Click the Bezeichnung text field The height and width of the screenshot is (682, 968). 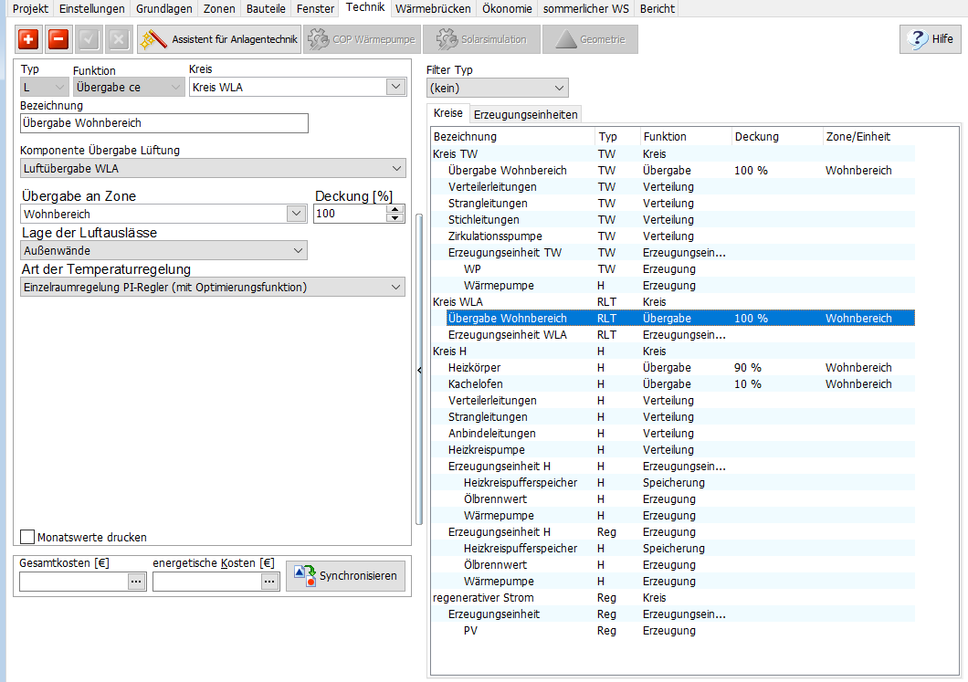point(164,123)
